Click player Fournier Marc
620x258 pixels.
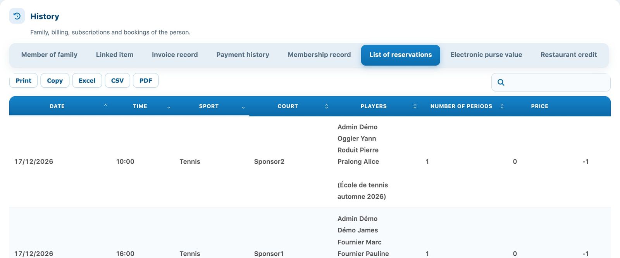coord(359,242)
